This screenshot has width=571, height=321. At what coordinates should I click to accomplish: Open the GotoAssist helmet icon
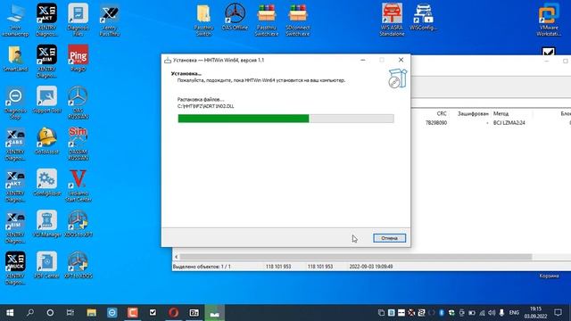(x=46, y=141)
